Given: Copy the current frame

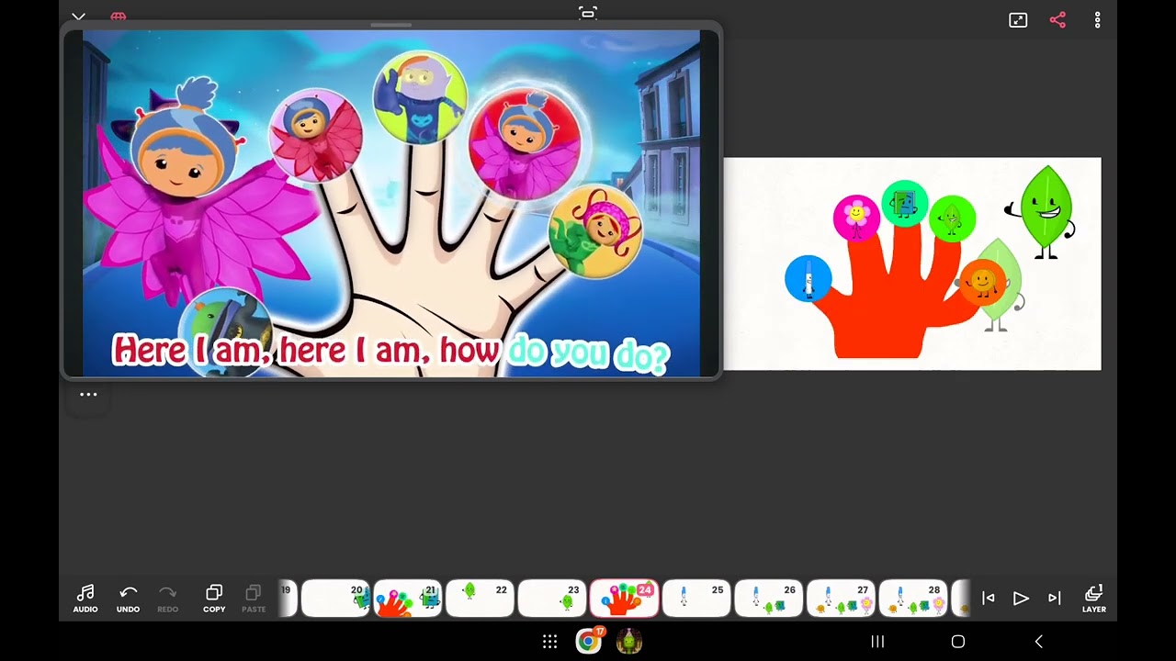Looking at the screenshot, I should [214, 599].
